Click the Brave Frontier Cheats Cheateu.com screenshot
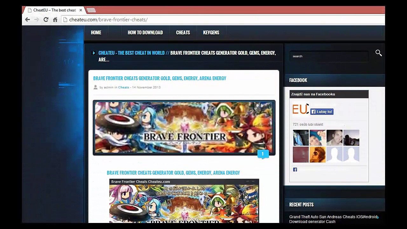The width and height of the screenshot is (407, 229). 184,201
